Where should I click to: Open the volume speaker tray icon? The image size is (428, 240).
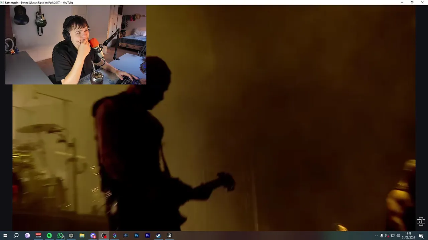[398, 236]
